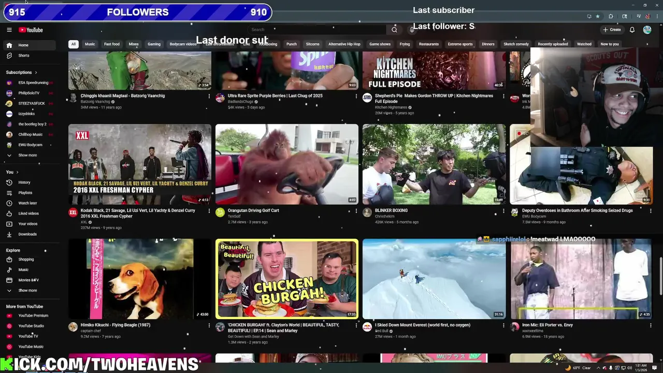Screen dimensions: 663x373
Task: Open Kitchen Nightmares Shepherd's Pie video title
Action: (434, 98)
